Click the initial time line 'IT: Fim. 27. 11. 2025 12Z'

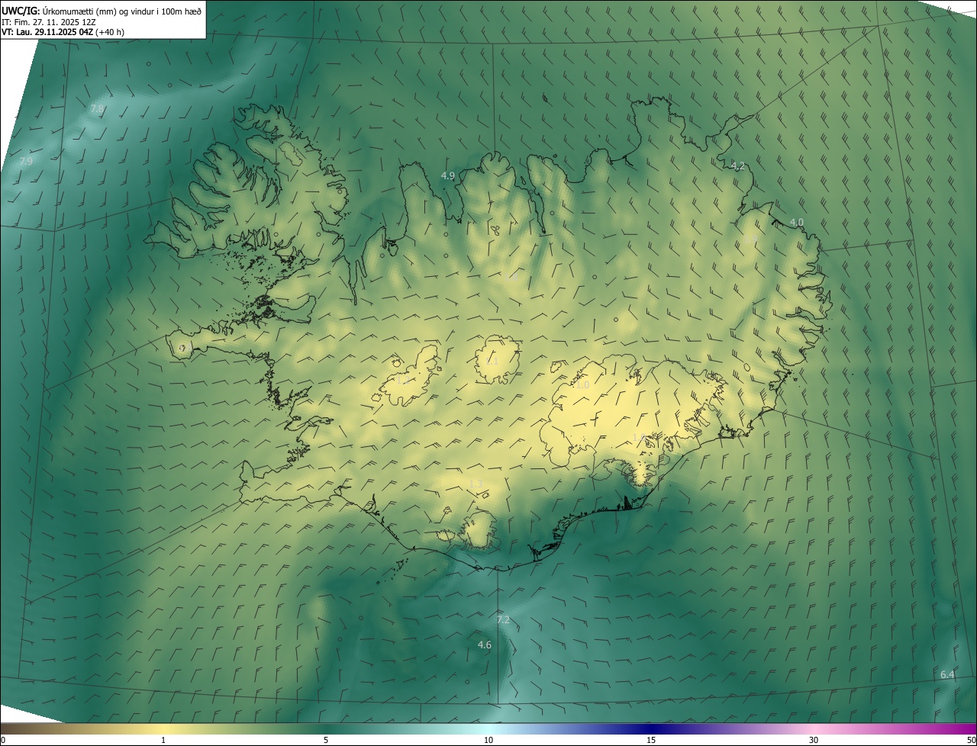click(49, 21)
